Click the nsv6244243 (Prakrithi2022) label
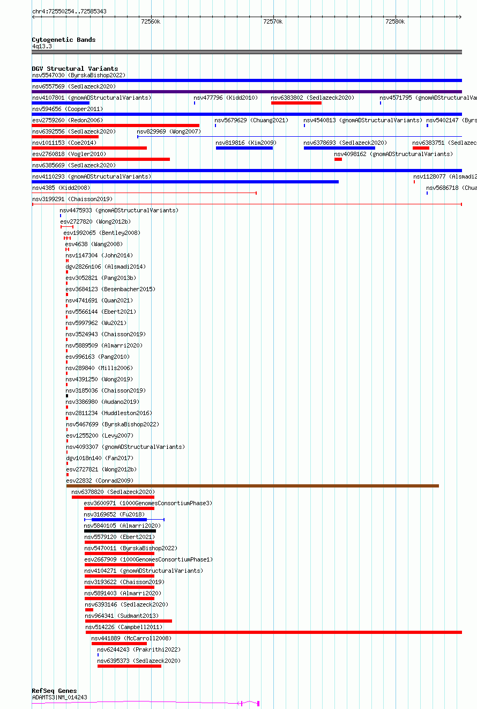 pos(139,650)
